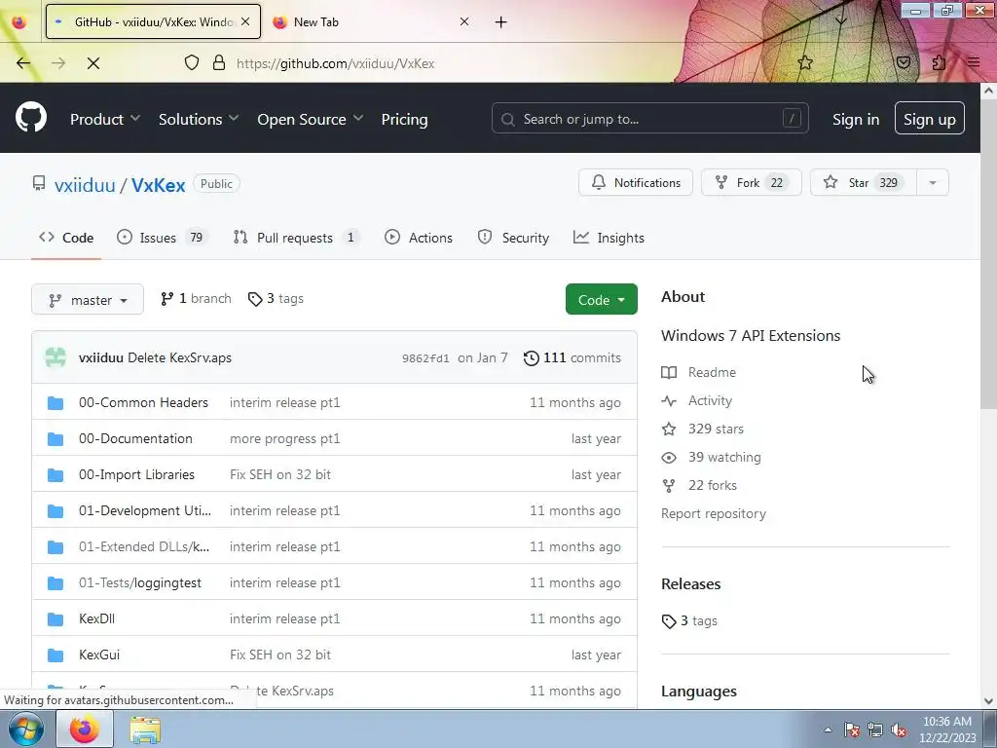
Task: Click the tracking protection shield icon
Action: 192,62
